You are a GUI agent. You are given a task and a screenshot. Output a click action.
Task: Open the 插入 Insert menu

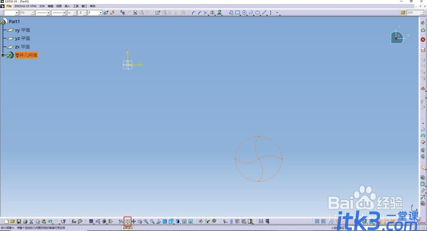[x=67, y=6]
